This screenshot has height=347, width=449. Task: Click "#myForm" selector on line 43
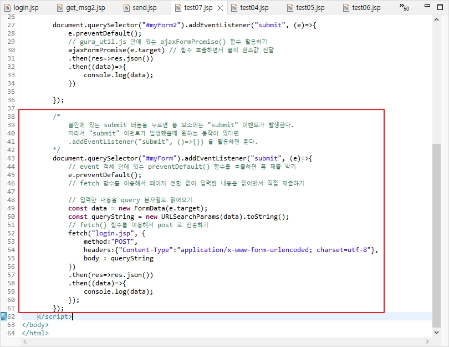(x=160, y=158)
